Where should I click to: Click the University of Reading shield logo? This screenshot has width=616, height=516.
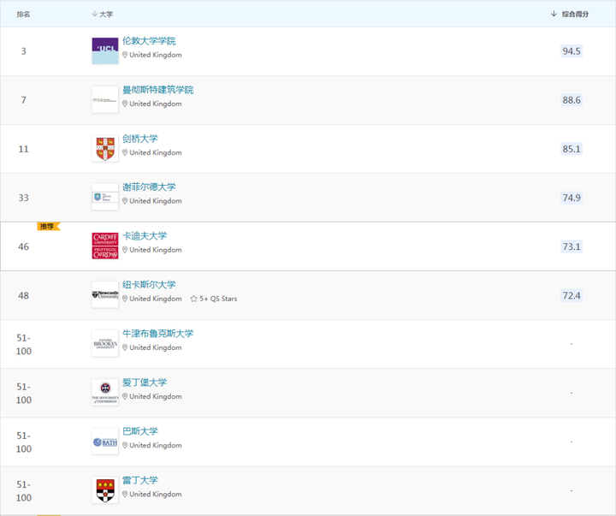[105, 490]
